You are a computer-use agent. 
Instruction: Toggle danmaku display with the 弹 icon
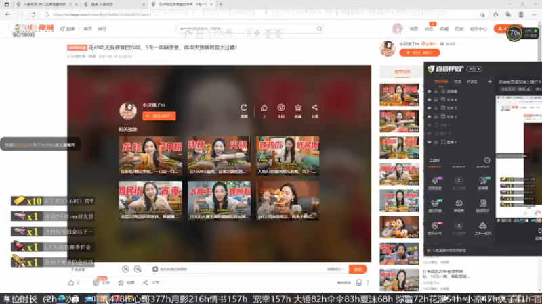[x=125, y=269]
